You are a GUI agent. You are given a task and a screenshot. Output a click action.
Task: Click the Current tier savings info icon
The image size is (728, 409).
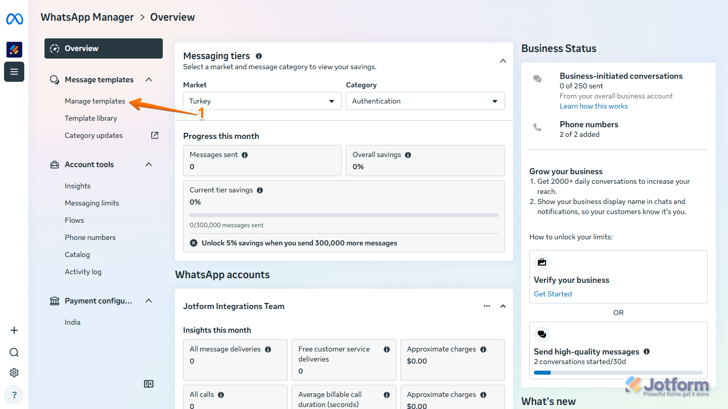[x=260, y=190]
